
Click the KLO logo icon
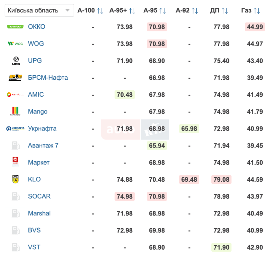point(15,179)
